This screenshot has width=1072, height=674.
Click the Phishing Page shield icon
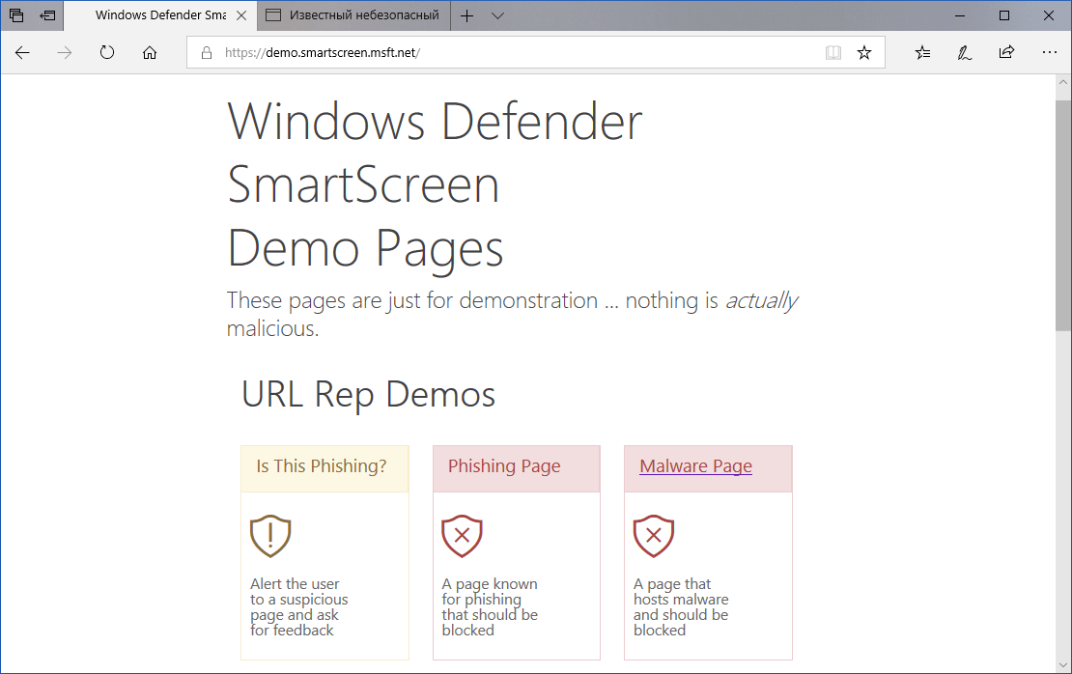click(x=462, y=536)
